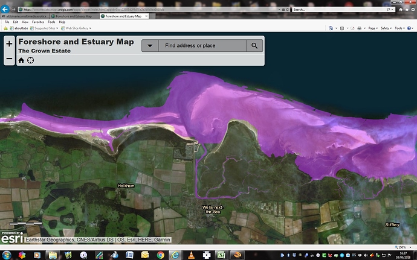Screen dimensions: 417x260
Task: Click the Esri logo link
Action: 11,238
